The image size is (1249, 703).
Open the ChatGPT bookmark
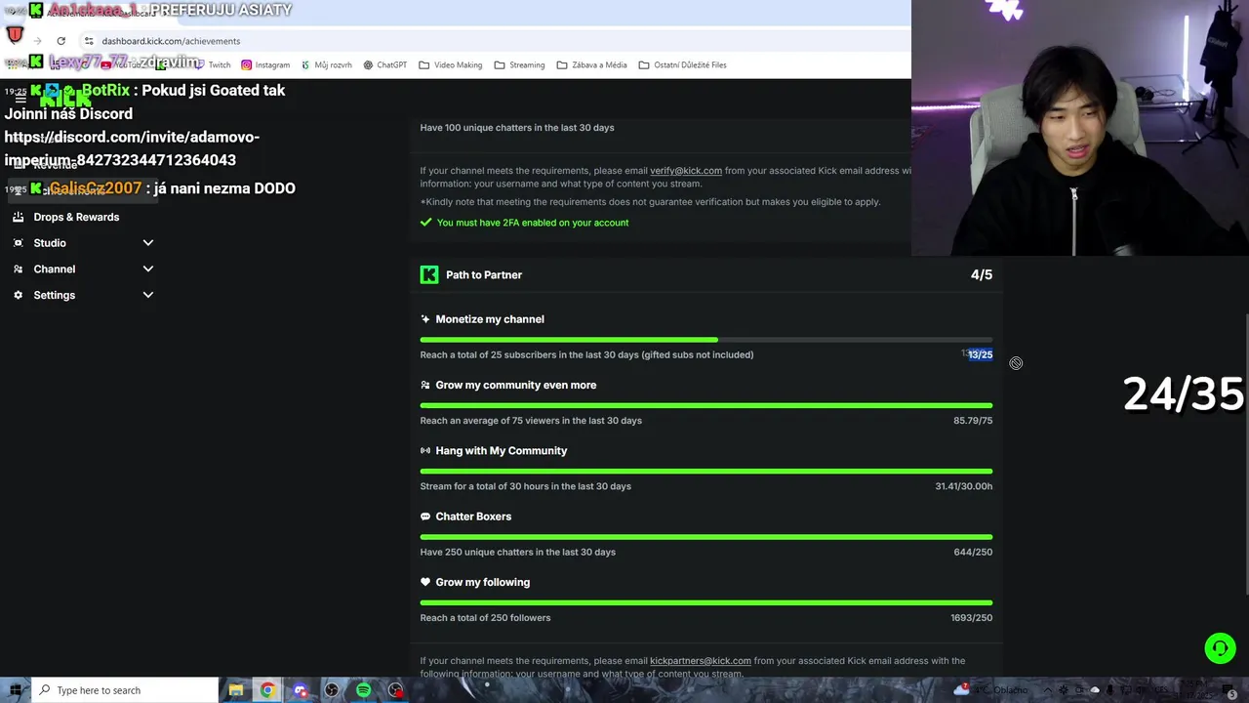point(384,65)
